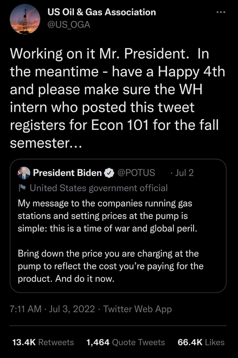Open the three-dot more options menu
This screenshot has height=358, width=238.
(220, 13)
